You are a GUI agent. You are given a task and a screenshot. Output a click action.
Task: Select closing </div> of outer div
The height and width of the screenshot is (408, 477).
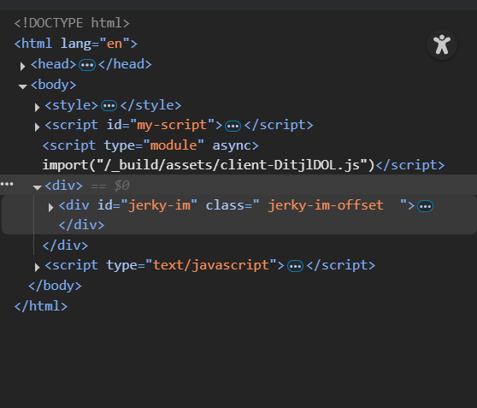click(x=65, y=245)
